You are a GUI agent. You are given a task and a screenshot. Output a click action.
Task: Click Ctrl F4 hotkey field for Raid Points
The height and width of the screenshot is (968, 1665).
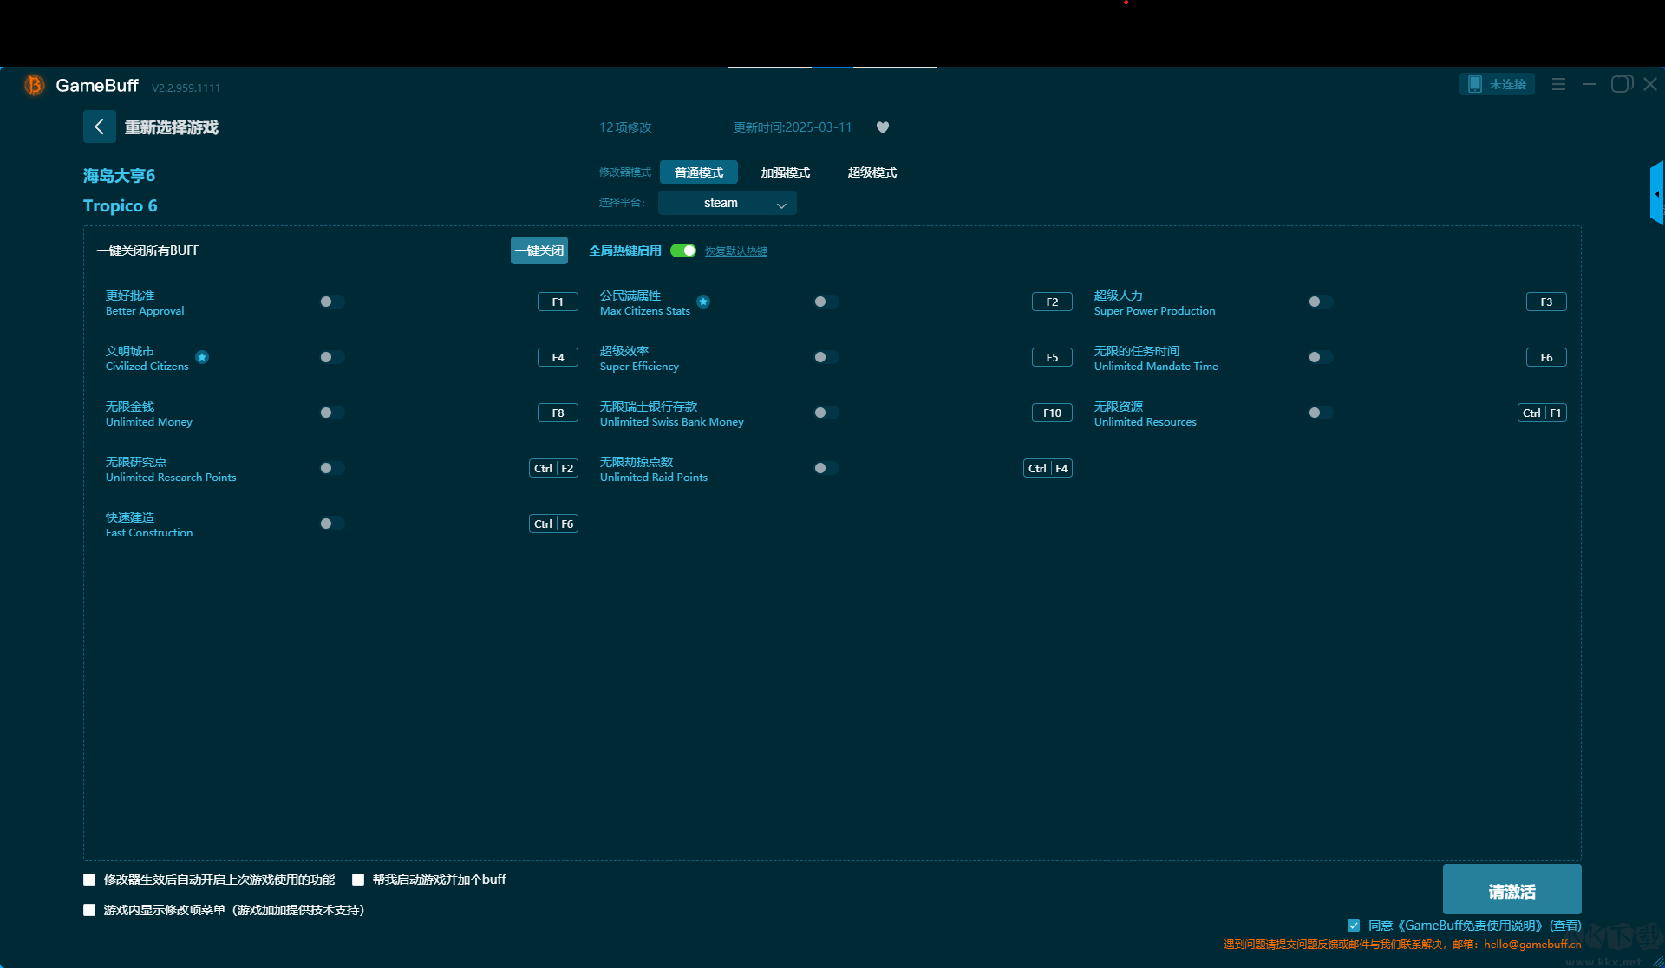pos(1048,468)
